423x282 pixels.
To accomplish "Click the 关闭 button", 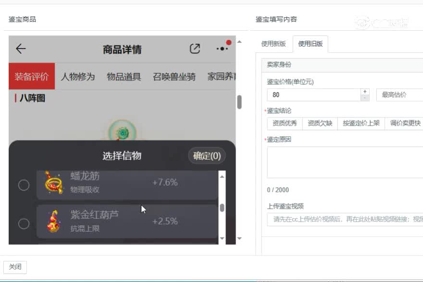I will click(x=15, y=267).
